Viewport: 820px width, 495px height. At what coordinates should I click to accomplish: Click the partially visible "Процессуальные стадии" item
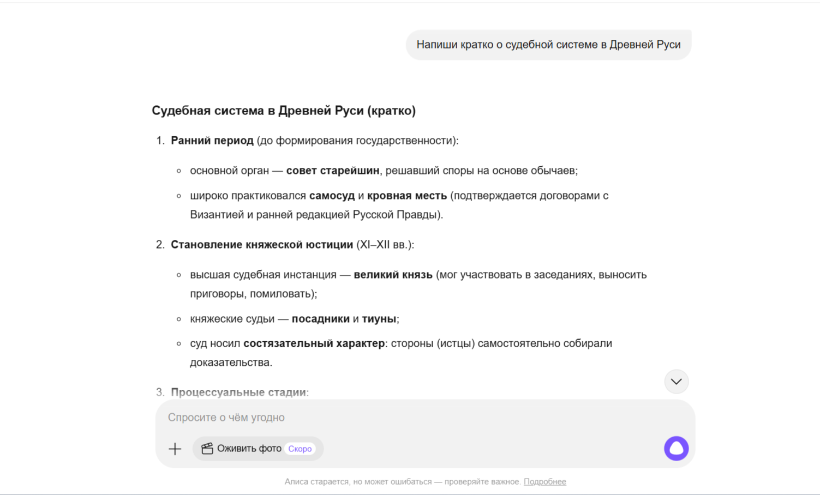[x=238, y=392]
